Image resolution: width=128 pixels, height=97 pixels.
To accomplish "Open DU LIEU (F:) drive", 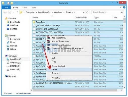I will coord(15,69).
